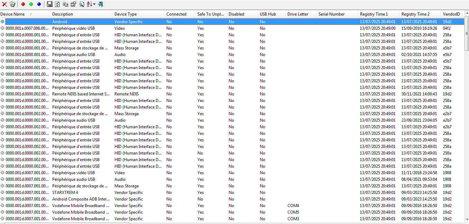Click the USB Hub column header
The height and width of the screenshot is (224, 469).
[272, 14]
